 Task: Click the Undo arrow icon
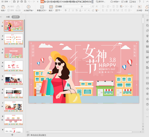(x=29, y=1)
